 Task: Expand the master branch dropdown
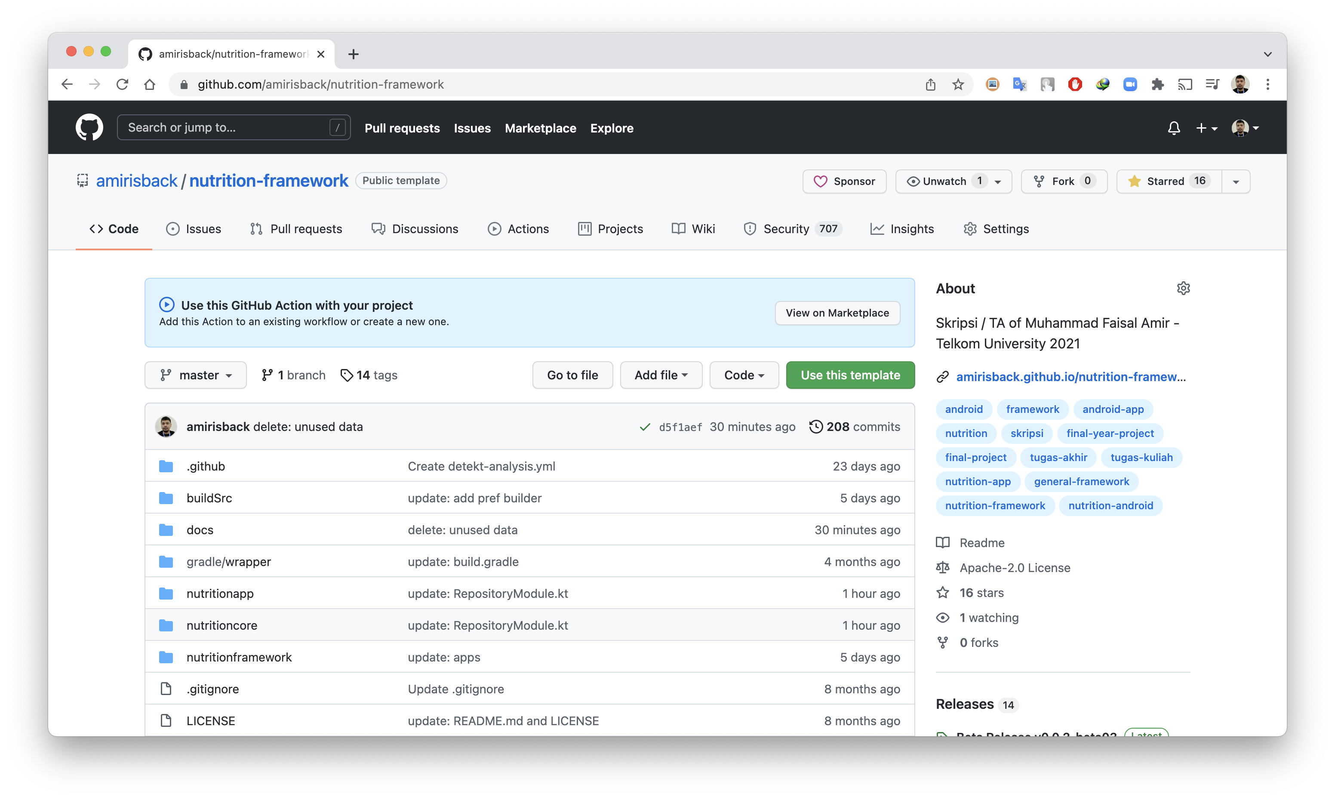[x=196, y=375]
